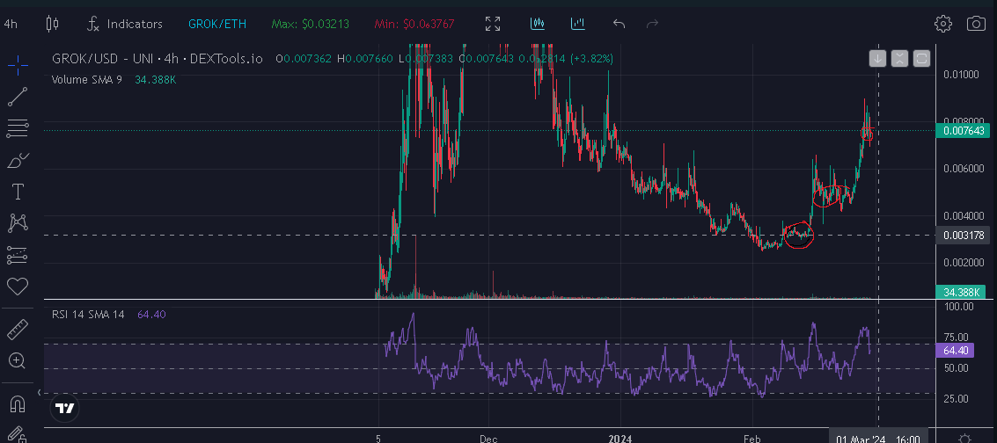The width and height of the screenshot is (997, 443).
Task: Click the Dec label on time axis
Action: point(488,439)
